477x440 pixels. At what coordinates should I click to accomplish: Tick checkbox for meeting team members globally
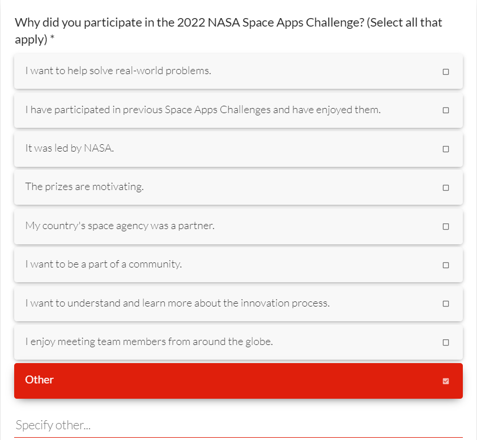point(446,343)
